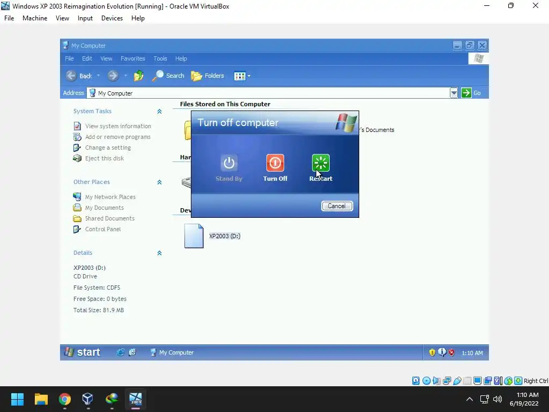
Task: Cancel the Turn off computer dialog
Action: coord(337,206)
